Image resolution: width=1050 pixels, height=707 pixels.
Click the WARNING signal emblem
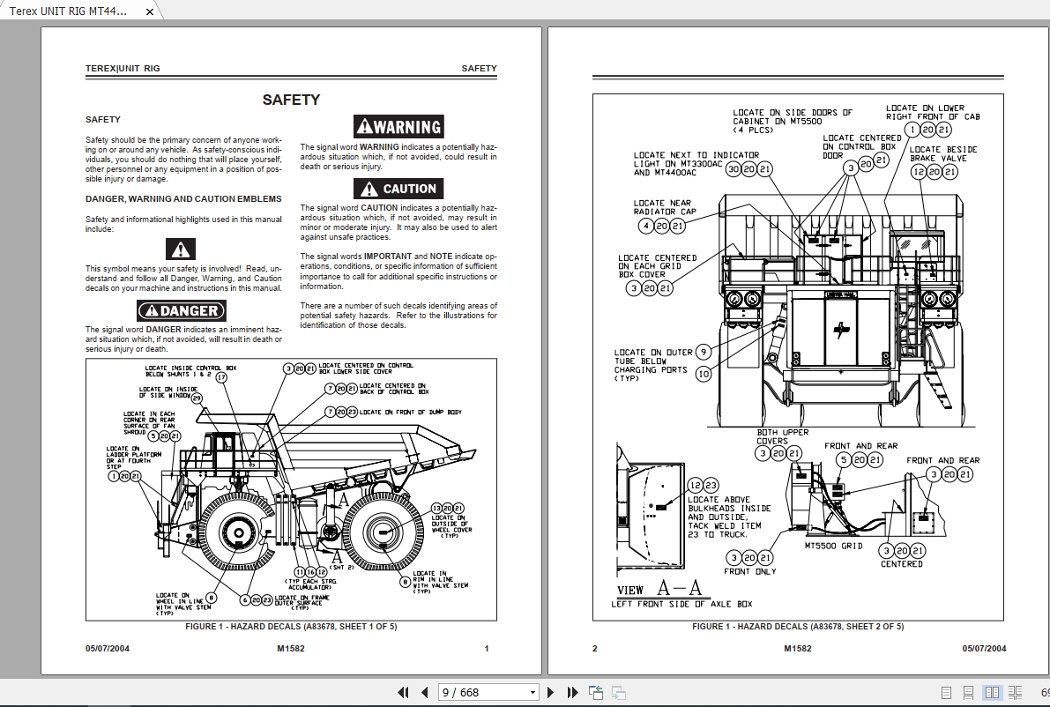[398, 127]
